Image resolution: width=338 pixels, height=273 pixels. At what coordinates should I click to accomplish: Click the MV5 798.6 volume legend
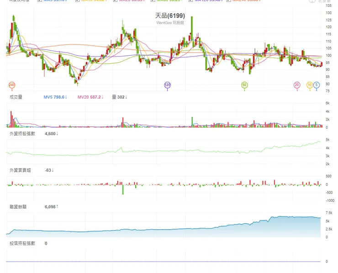coord(55,97)
